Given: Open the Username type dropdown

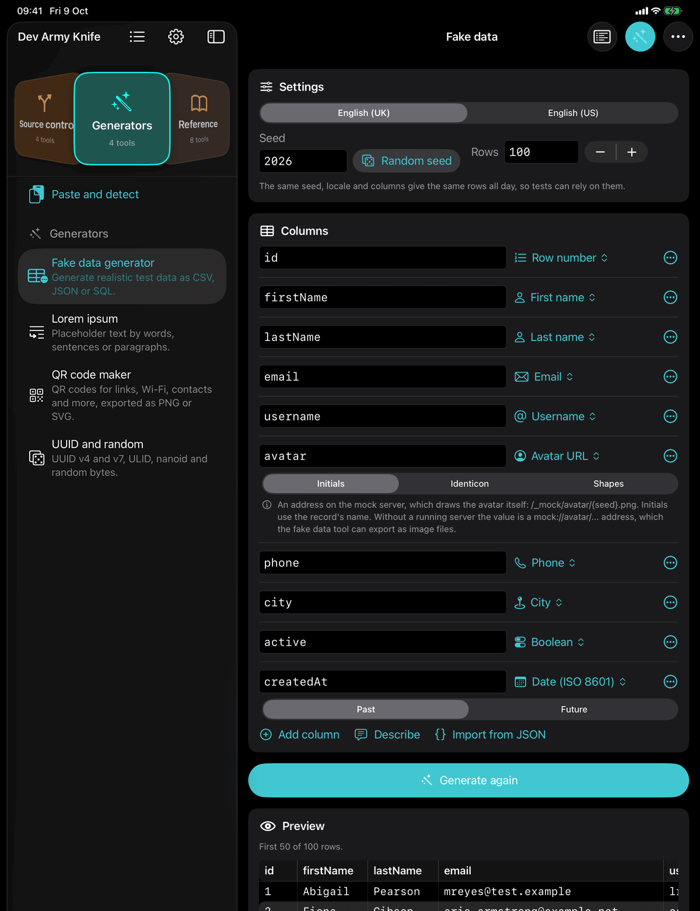Looking at the screenshot, I should (x=555, y=416).
